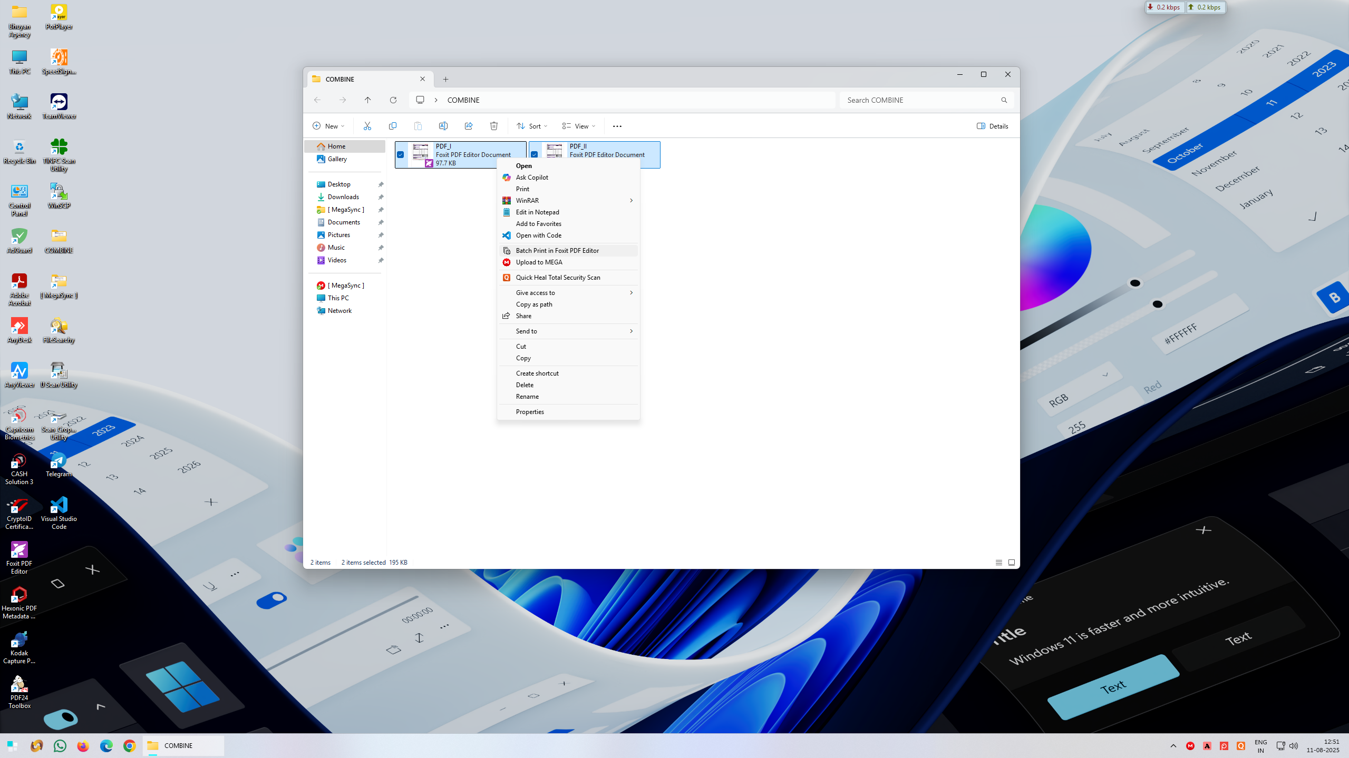Select Quick Heal Total Security Scan
Image resolution: width=1349 pixels, height=758 pixels.
point(568,278)
